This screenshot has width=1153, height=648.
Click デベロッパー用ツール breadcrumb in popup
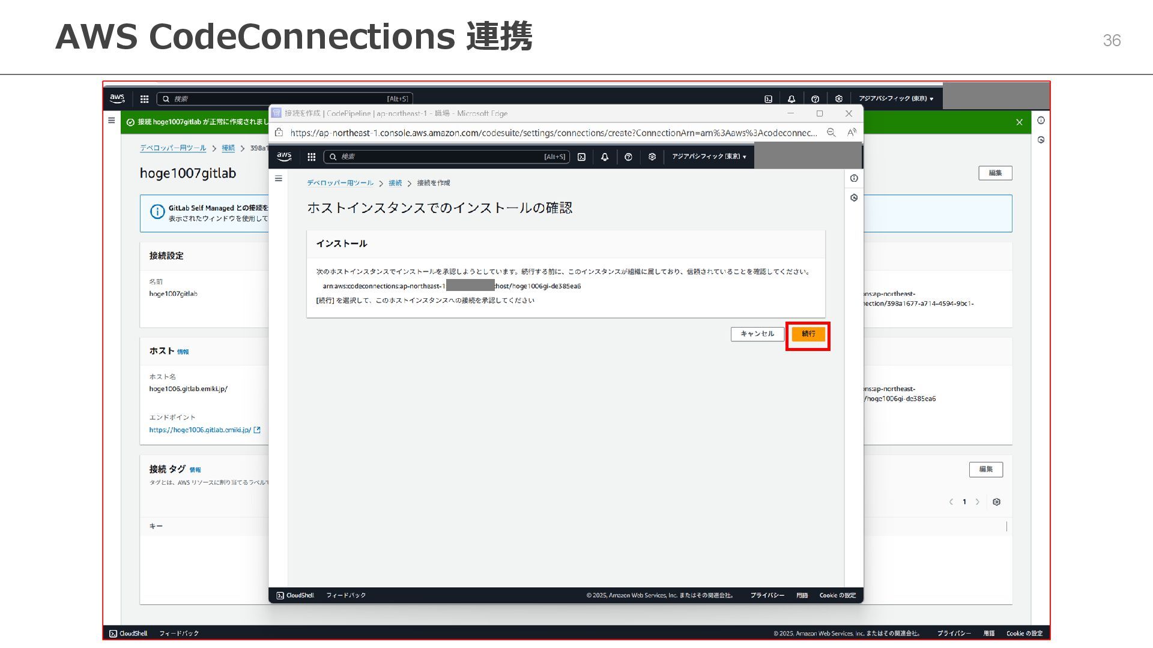(340, 183)
